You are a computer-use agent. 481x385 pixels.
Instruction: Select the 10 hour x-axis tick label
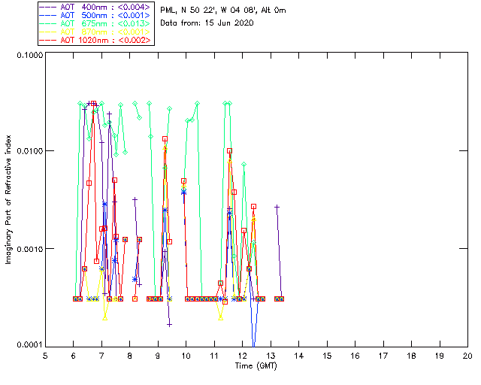click(186, 355)
